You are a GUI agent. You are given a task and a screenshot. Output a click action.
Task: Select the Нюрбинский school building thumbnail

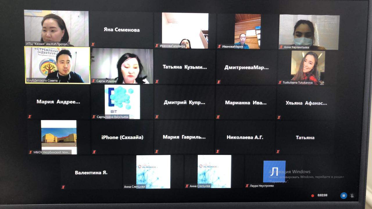coord(59,137)
